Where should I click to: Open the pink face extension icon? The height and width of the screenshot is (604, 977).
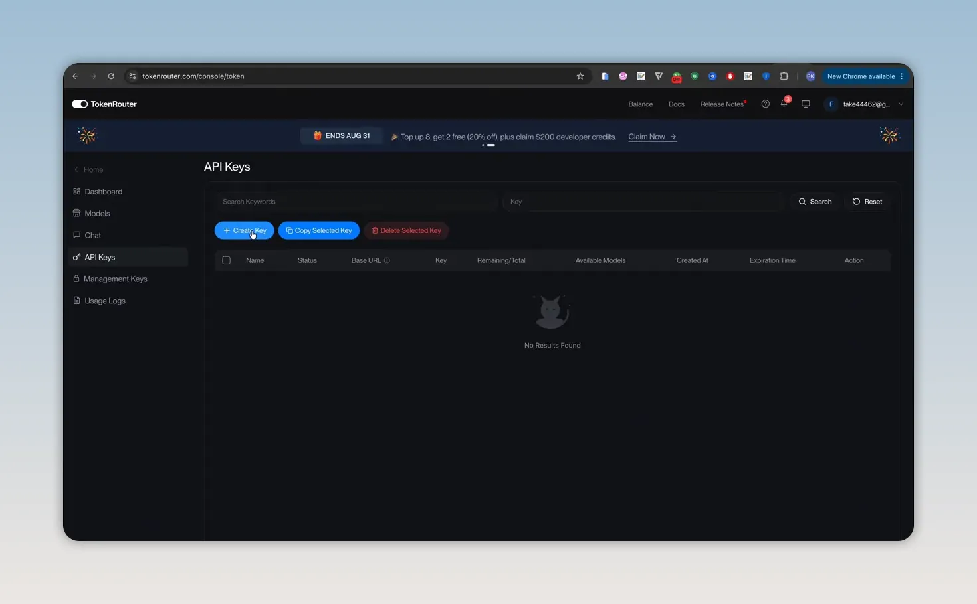[x=623, y=76]
